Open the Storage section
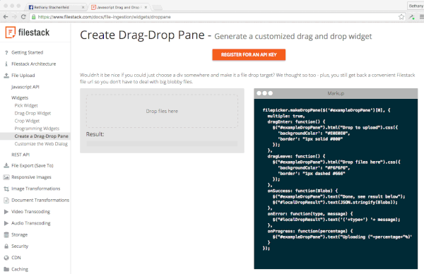424x274 pixels. (20, 235)
